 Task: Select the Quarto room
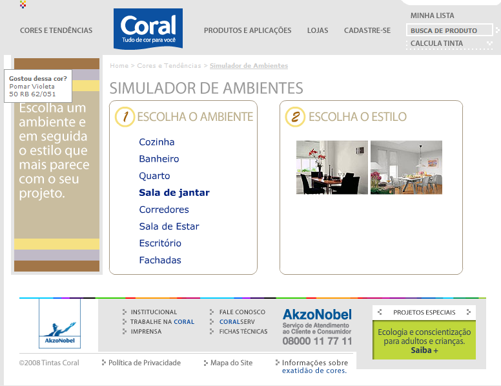(155, 176)
